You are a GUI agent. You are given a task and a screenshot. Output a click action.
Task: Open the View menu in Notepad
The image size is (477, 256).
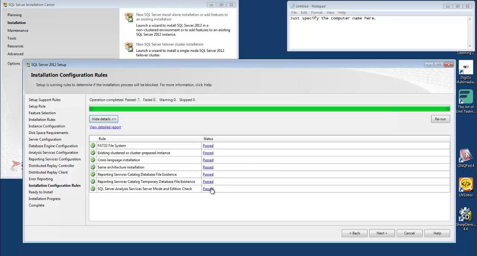pyautogui.click(x=330, y=13)
